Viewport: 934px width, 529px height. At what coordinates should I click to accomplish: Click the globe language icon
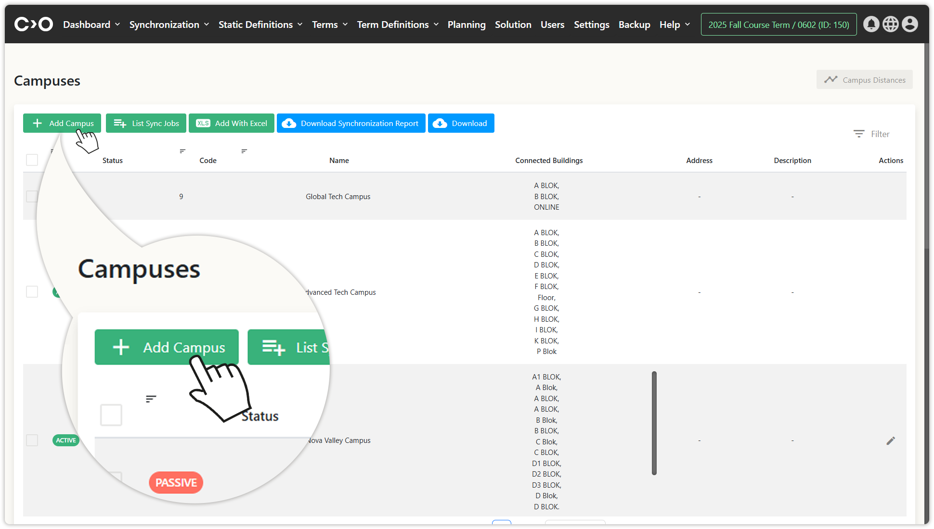[x=890, y=24]
